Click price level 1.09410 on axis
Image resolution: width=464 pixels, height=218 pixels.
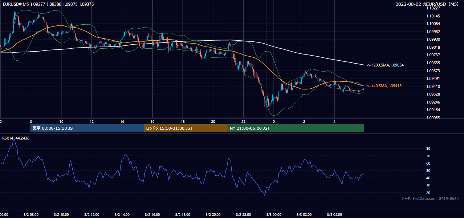tap(433, 86)
